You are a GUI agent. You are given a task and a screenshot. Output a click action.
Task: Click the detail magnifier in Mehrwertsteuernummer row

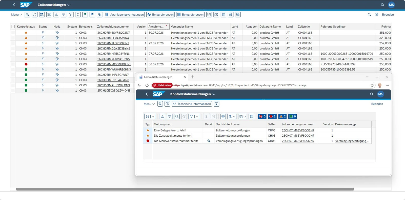(209, 141)
